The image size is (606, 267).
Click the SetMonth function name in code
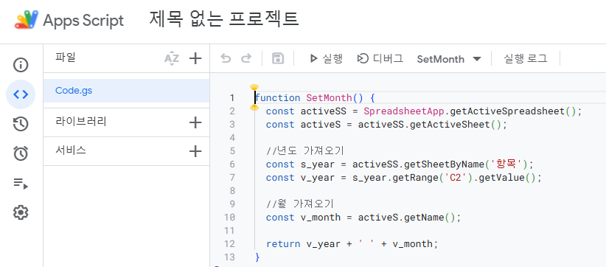(x=329, y=98)
